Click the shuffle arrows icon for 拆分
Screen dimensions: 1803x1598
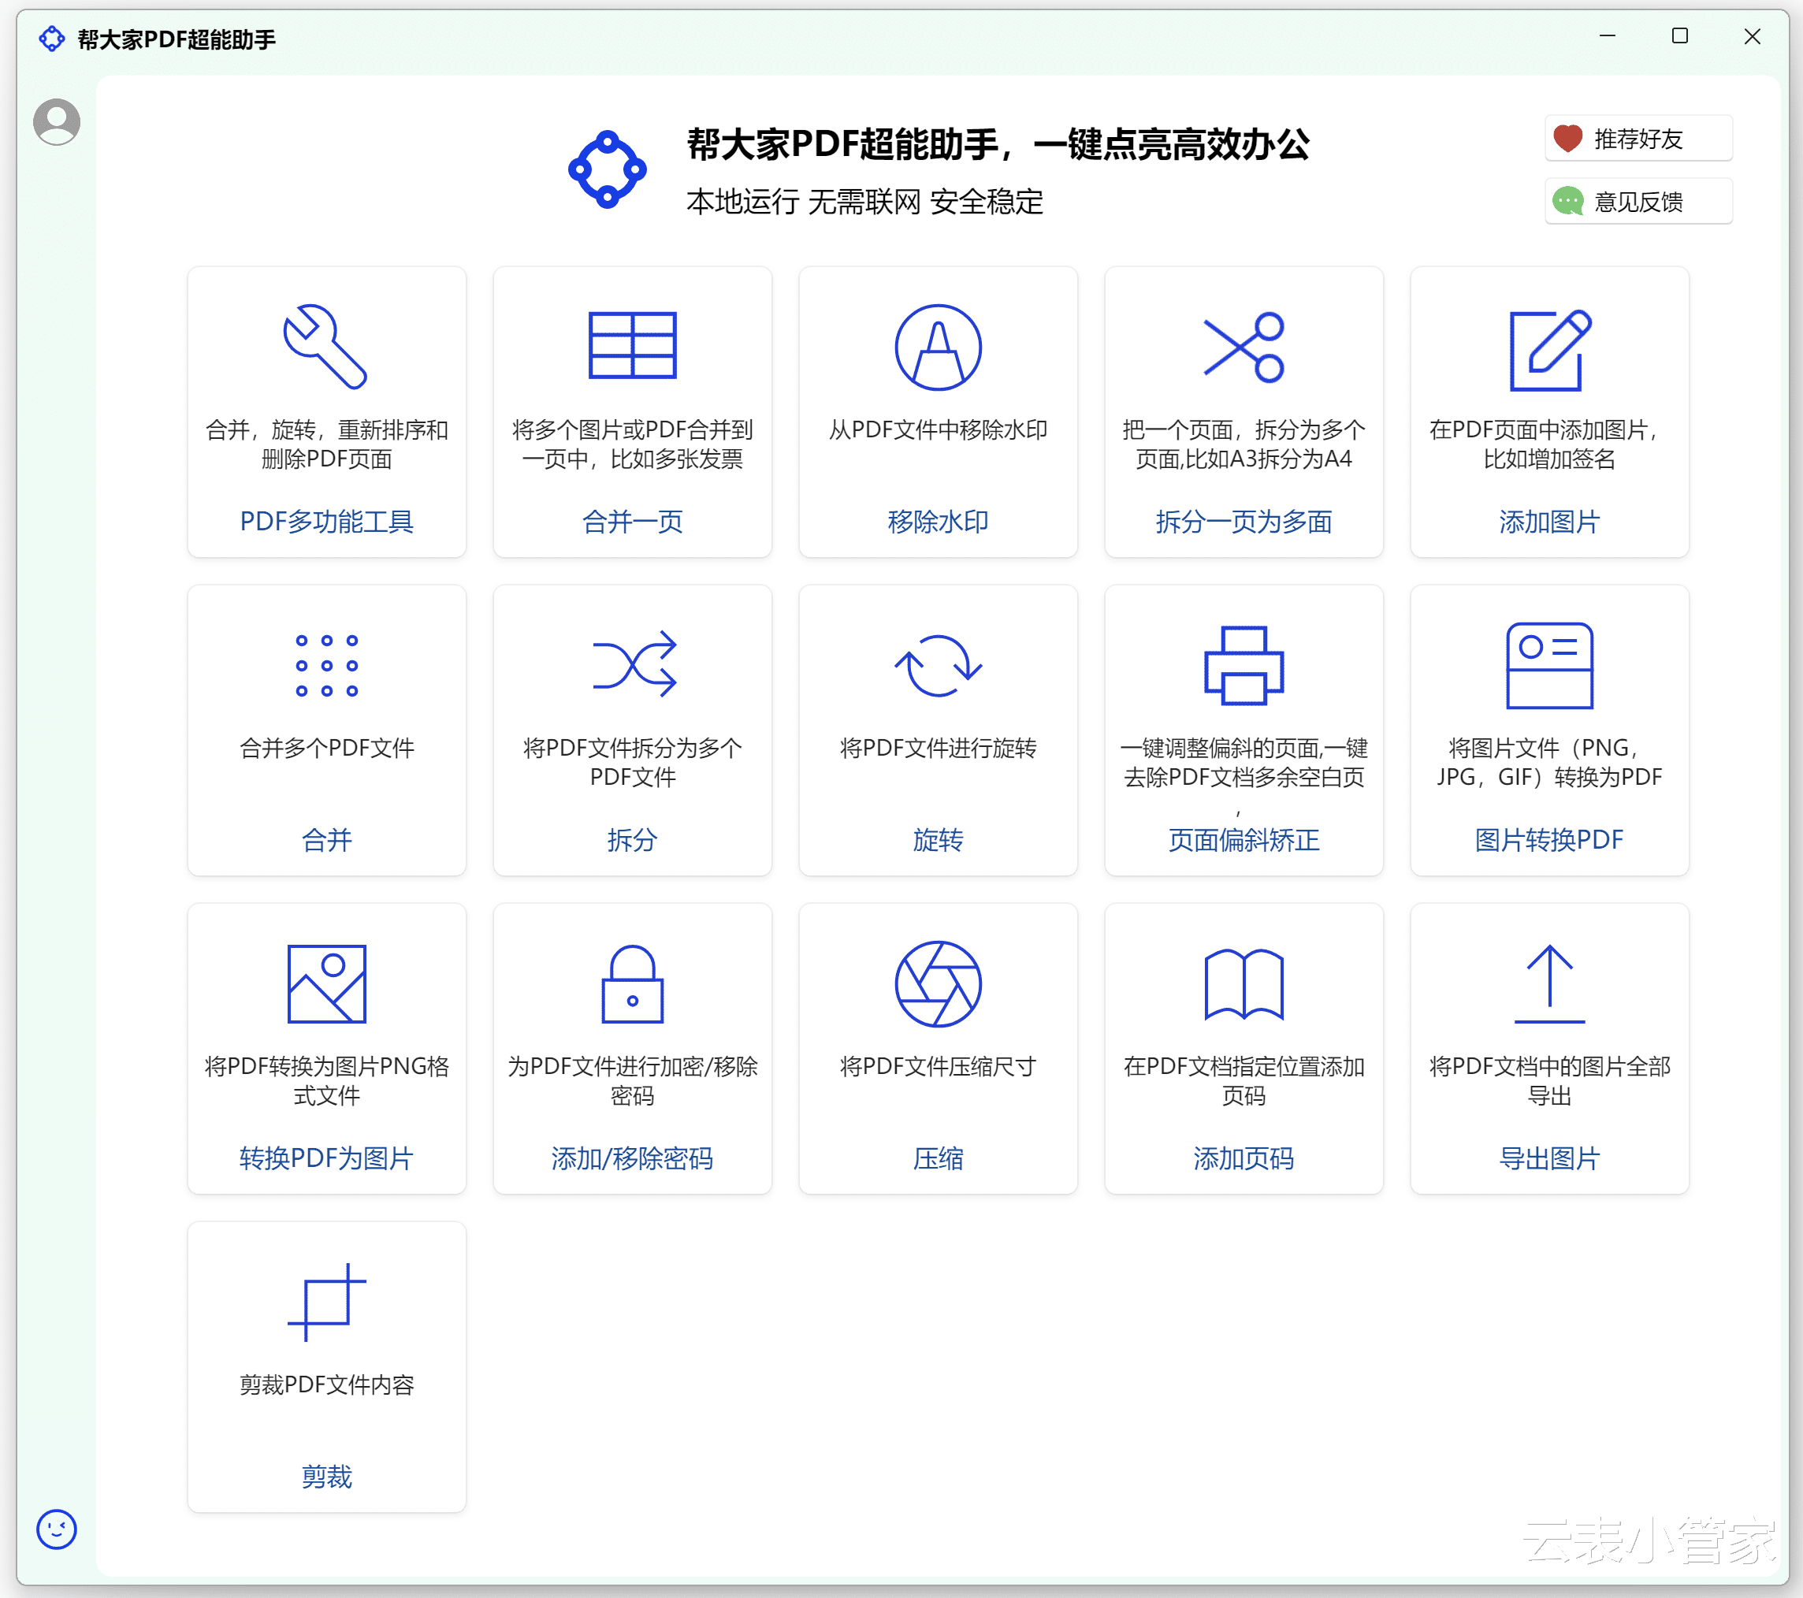634,664
